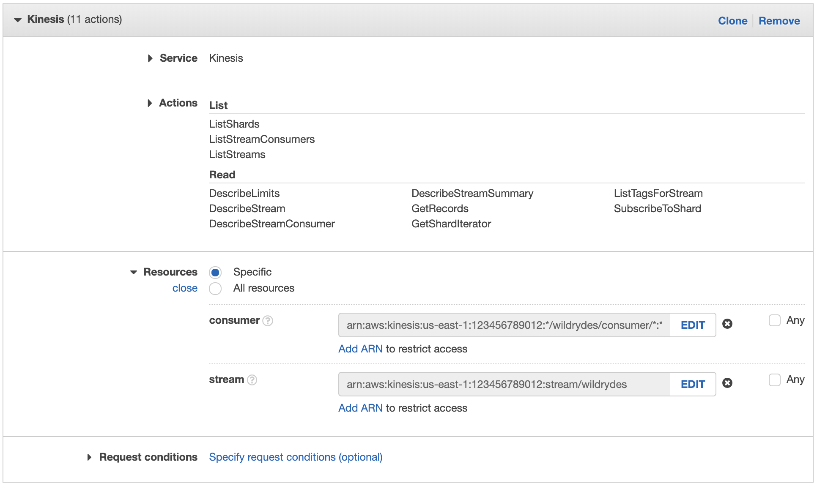Viewport: 817px width, 486px height.
Task: Open help icon next to stream
Action: (252, 380)
